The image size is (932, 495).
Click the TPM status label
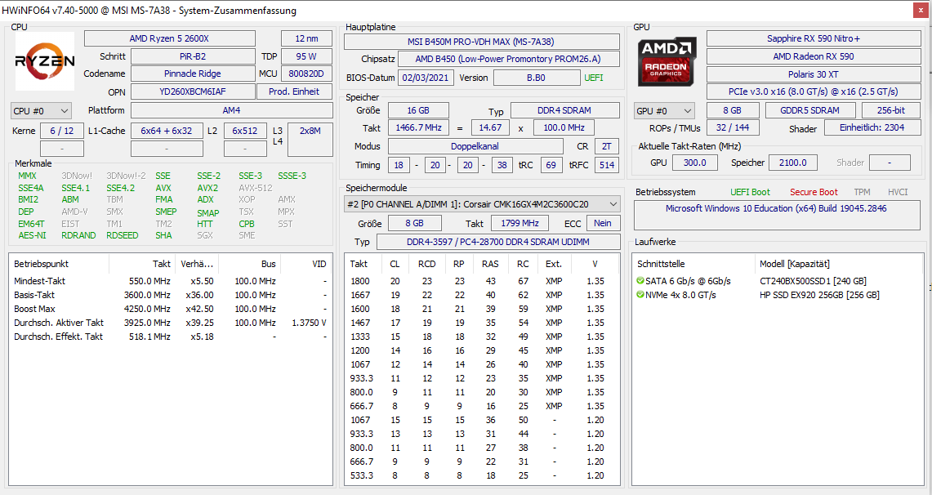[x=862, y=192]
